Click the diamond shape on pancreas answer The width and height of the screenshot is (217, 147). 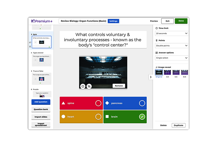[107, 103]
